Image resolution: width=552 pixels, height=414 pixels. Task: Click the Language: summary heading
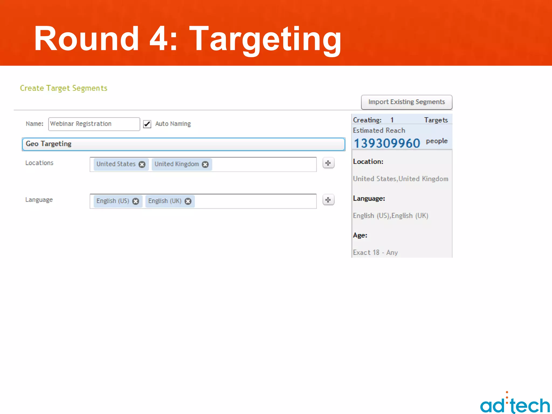[369, 199]
